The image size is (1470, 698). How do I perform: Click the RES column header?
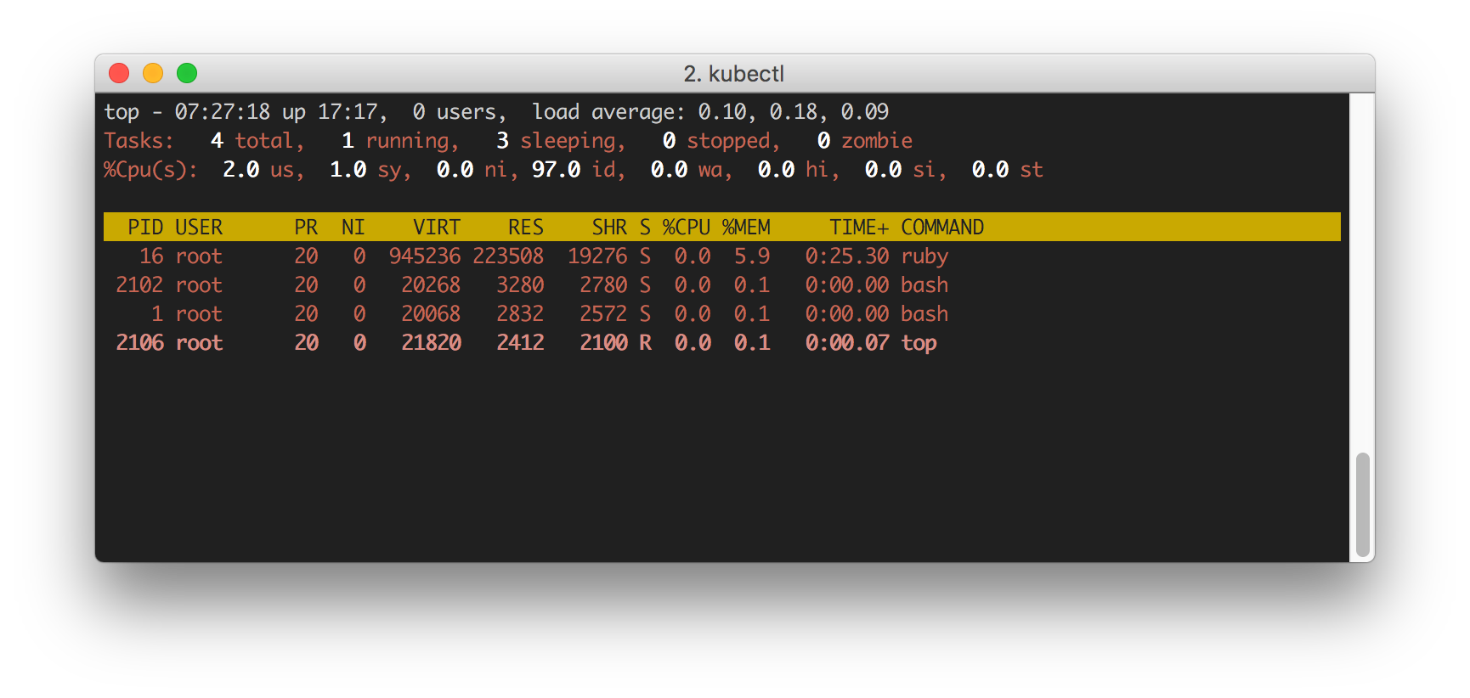pos(526,228)
